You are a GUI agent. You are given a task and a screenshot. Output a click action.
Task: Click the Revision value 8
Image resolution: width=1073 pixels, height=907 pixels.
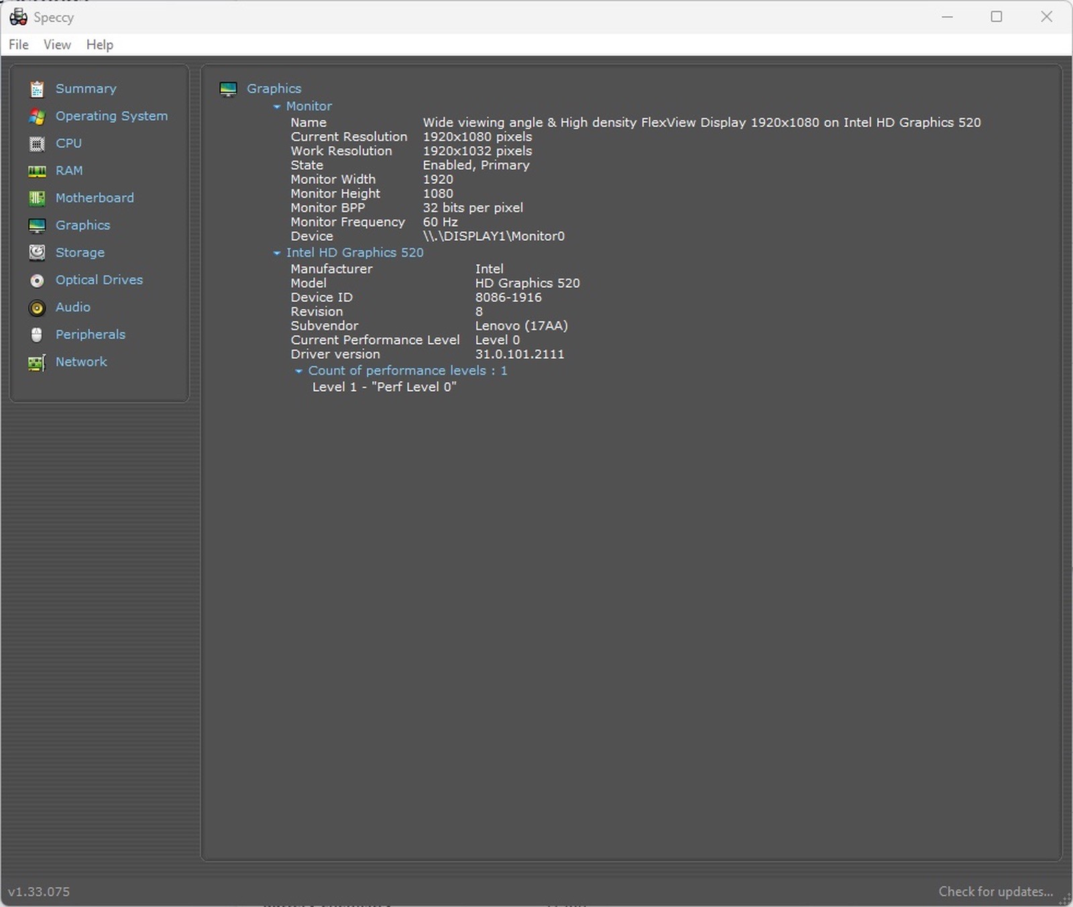tap(479, 312)
